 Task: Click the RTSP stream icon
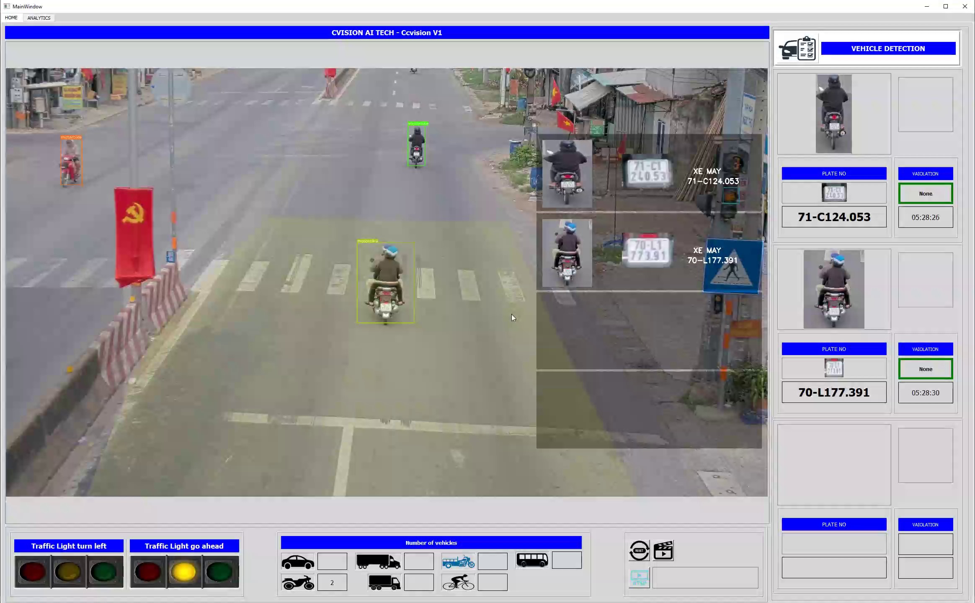click(x=639, y=578)
